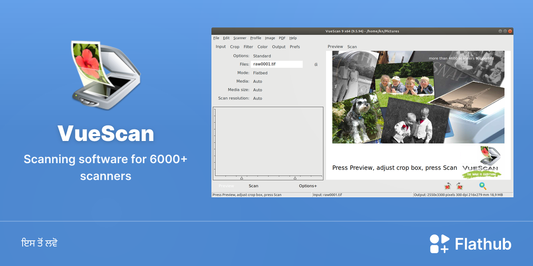Image resolution: width=533 pixels, height=266 pixels.
Task: Click the left triangle marker under histogram
Action: tap(242, 178)
